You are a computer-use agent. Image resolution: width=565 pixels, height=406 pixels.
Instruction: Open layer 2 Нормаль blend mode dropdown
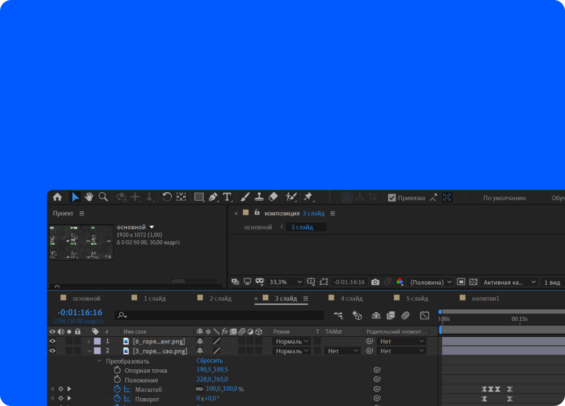[292, 351]
